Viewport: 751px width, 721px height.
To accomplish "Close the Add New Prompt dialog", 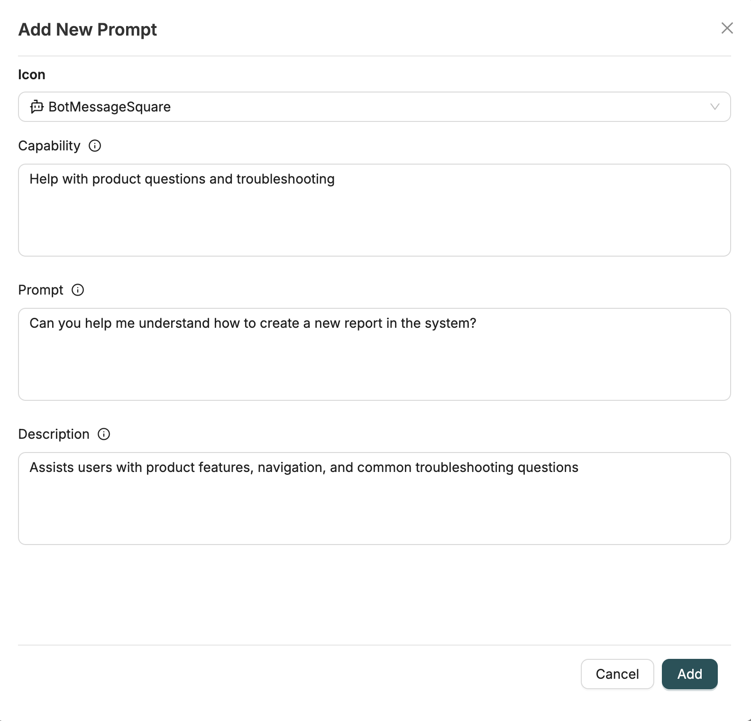I will 727,28.
